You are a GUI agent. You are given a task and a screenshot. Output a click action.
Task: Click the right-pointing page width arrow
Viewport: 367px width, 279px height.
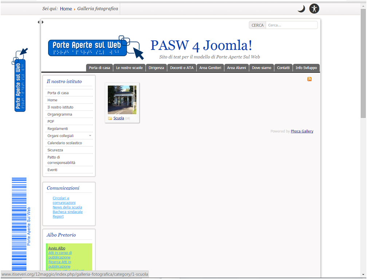pyautogui.click(x=43, y=22)
